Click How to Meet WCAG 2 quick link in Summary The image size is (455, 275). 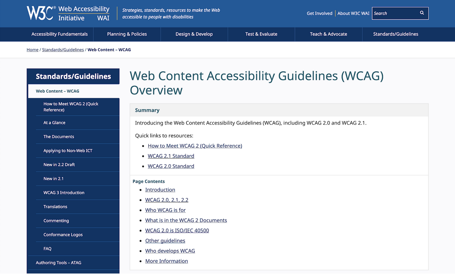[195, 146]
